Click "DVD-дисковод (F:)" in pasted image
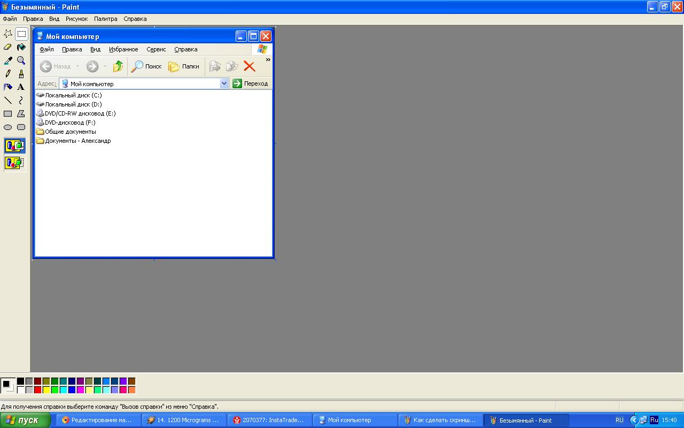Viewport: 684px width, 428px height. click(65, 123)
